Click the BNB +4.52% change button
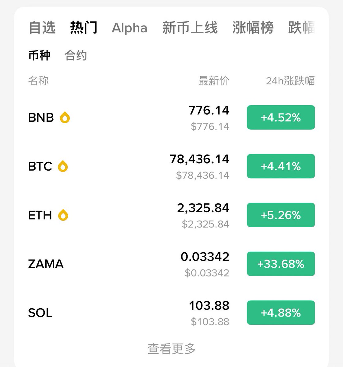343x367 pixels. [281, 117]
